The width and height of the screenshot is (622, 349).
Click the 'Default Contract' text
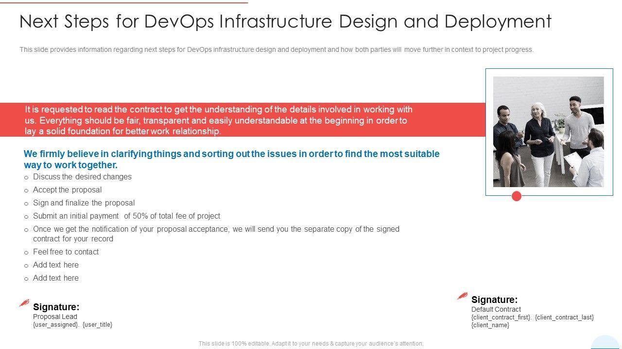point(496,309)
